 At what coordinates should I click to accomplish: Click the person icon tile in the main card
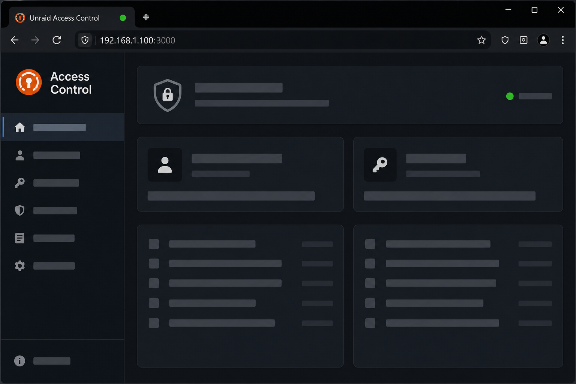tap(165, 165)
